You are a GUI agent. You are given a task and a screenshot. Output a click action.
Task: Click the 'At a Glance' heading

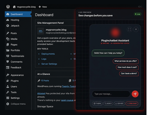tap(44, 74)
